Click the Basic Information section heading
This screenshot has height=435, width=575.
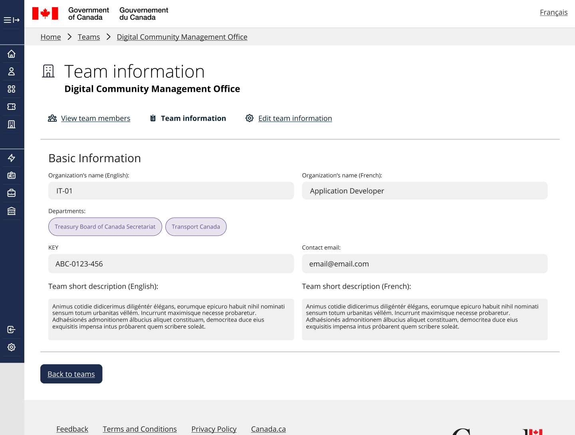tap(95, 158)
